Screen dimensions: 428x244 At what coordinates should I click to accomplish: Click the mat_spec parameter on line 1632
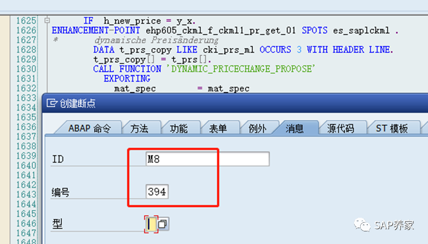(x=135, y=89)
